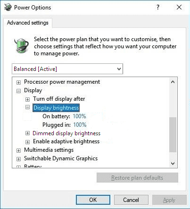Expand Processor power management node

tap(18, 82)
